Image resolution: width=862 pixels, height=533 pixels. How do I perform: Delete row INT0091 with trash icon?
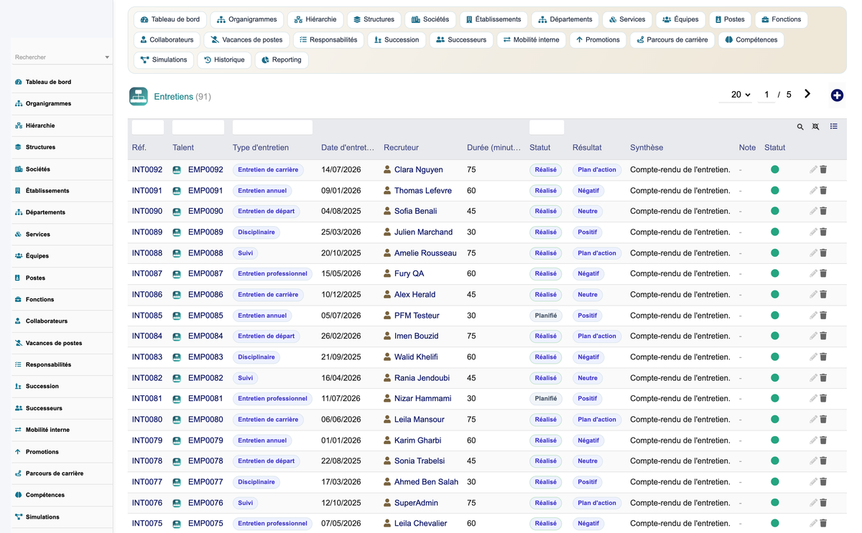(x=824, y=191)
